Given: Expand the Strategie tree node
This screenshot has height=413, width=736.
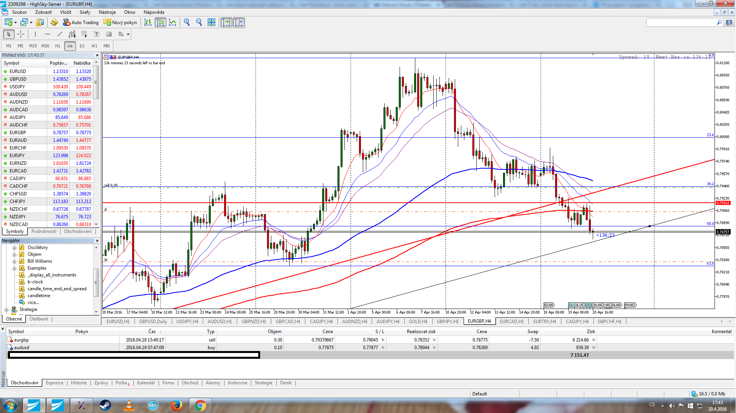Looking at the screenshot, I should click(6, 310).
